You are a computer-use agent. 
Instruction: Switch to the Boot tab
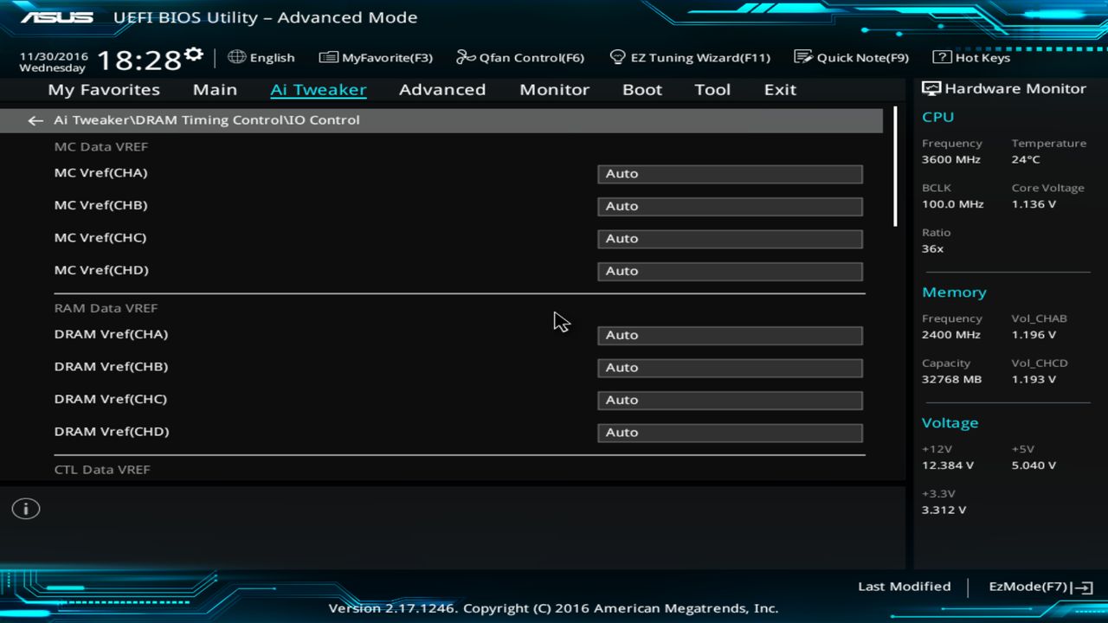pos(641,89)
